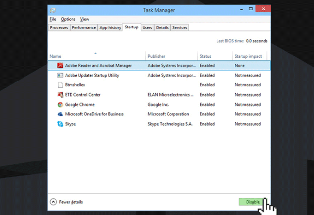The image size is (314, 215).
Task: Click the ELAN Microelectronics publisher cell
Action: [x=170, y=95]
